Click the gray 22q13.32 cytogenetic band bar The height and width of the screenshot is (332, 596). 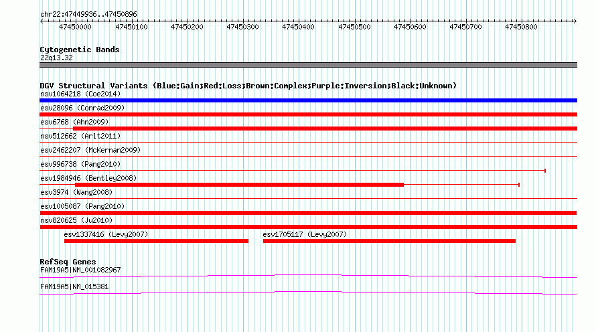point(308,65)
